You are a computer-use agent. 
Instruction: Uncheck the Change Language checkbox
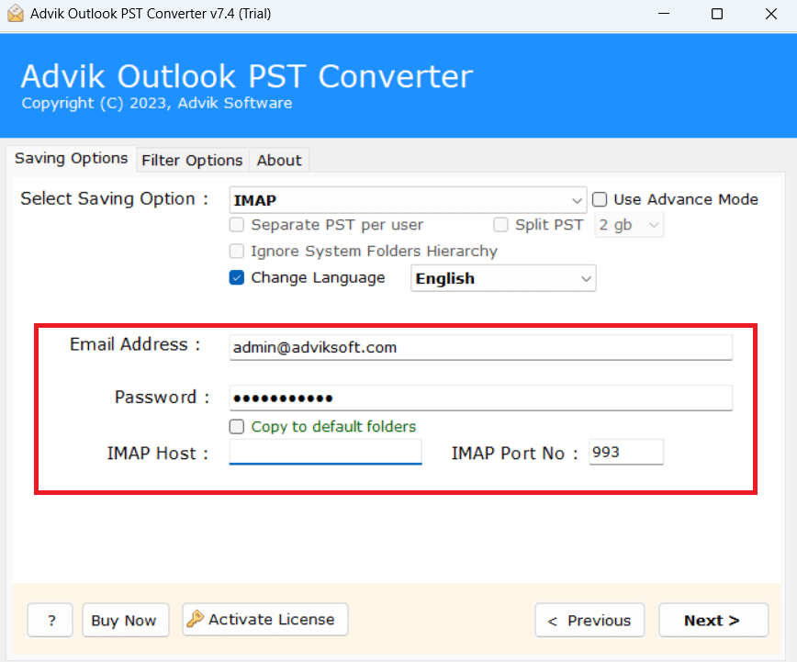tap(237, 277)
